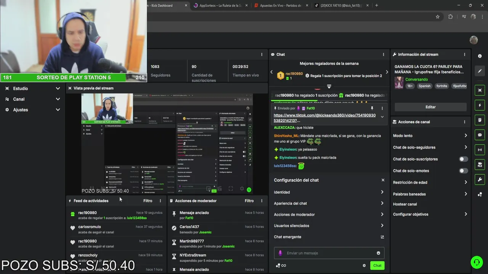Screen dimensions: 488x274
Task: Click channel points dots icon in right sidebar
Action: pyautogui.click(x=480, y=194)
